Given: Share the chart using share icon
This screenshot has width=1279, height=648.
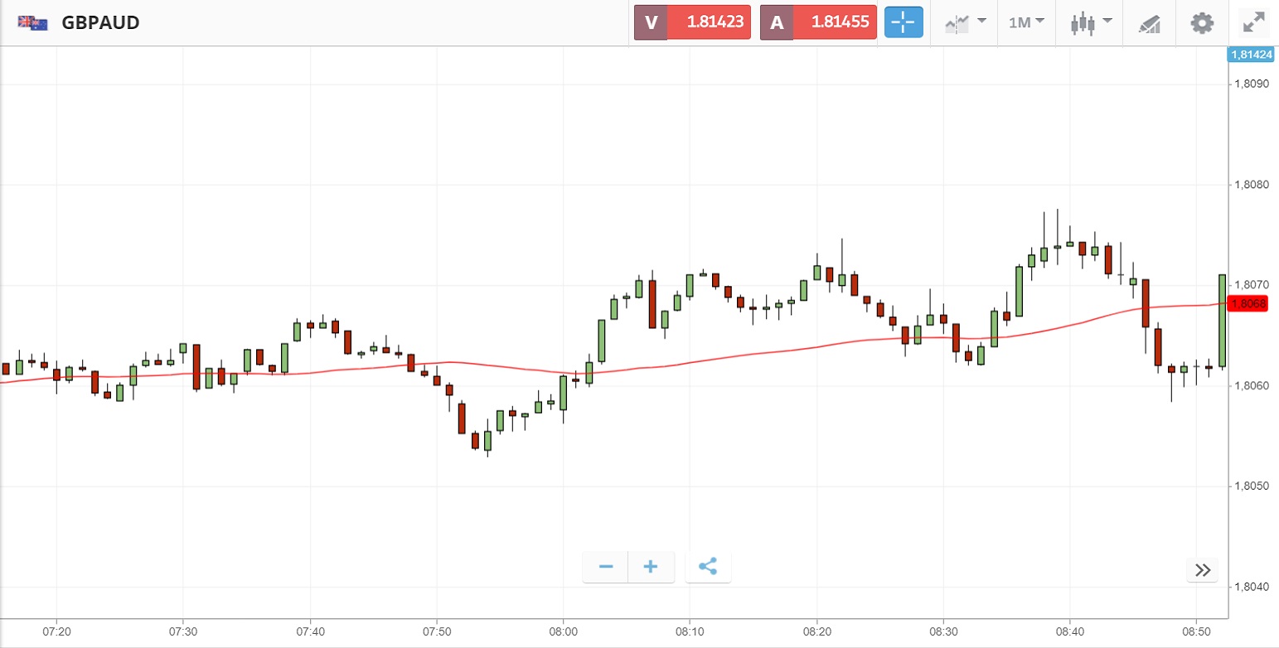Looking at the screenshot, I should 708,567.
